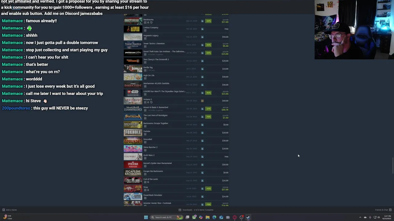
Task: Click the $49.99 price for Victoria 3
Action: tap(225, 101)
